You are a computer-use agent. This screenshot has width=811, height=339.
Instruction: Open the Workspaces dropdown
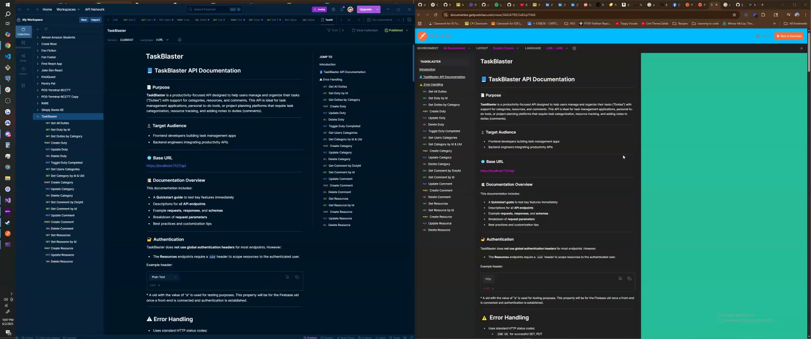pos(68,9)
